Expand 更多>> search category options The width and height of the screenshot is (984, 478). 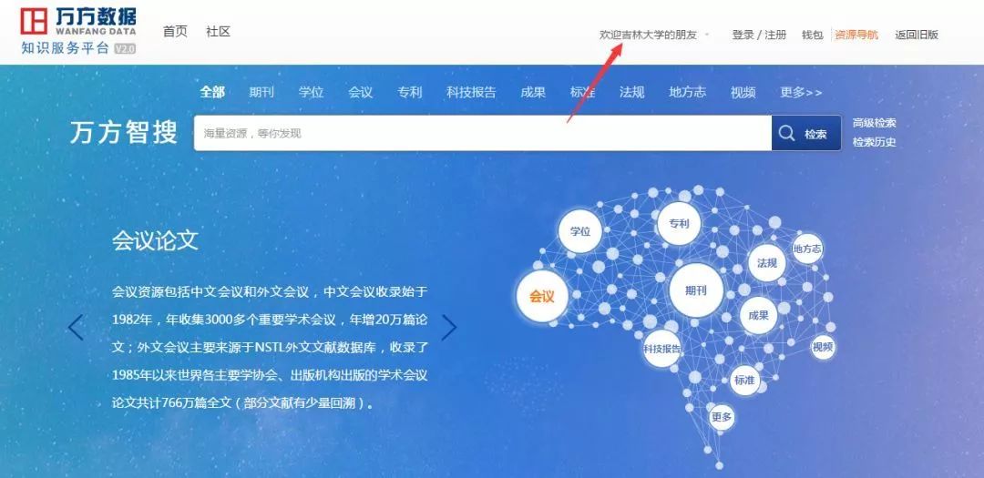pos(801,93)
